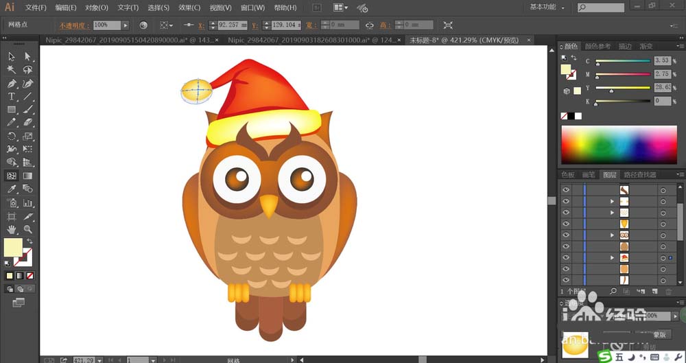Toggle visibility of topmost layer row
Screen dimensions: 686x363
click(x=566, y=190)
